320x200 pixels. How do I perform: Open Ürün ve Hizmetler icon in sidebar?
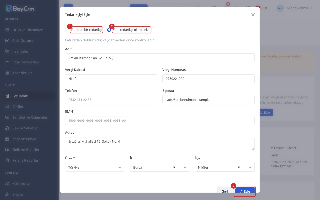[x=7, y=30]
